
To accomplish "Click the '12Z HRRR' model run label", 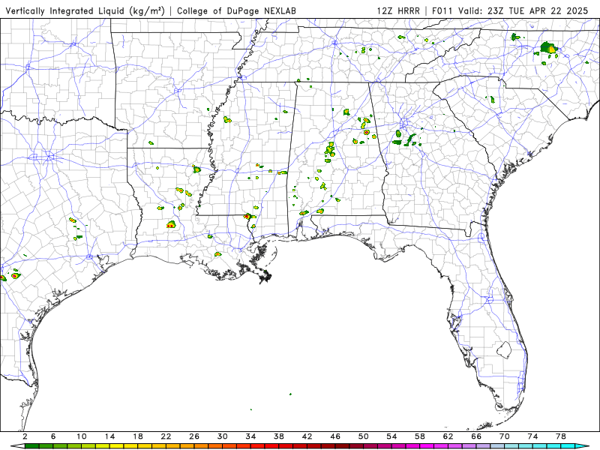I will coord(398,11).
